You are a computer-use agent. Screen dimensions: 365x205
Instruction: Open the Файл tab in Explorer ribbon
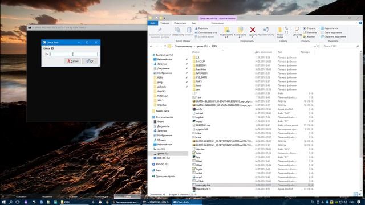153,23
